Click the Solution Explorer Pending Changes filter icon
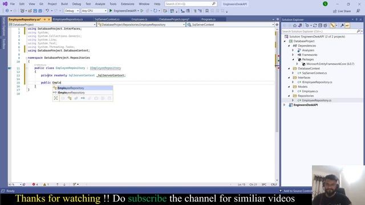The height and width of the screenshot is (205, 365). tap(307, 25)
